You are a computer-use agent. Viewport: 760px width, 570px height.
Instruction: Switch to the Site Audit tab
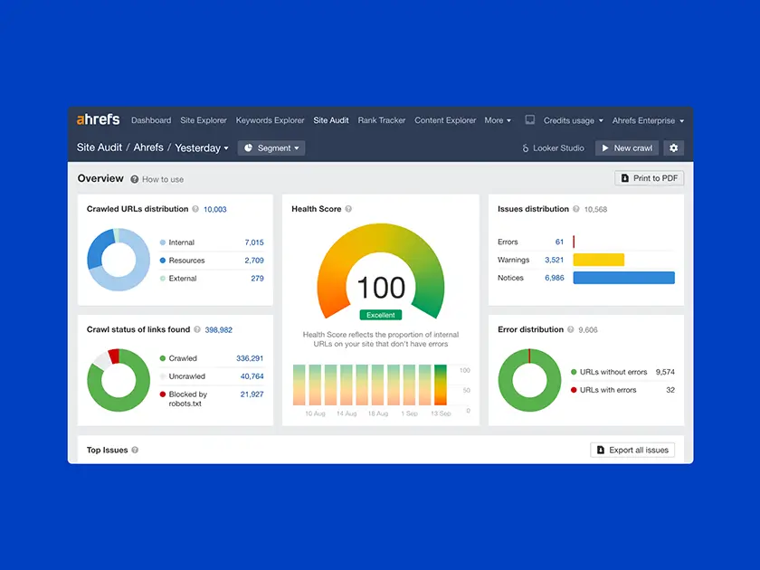[x=330, y=119]
